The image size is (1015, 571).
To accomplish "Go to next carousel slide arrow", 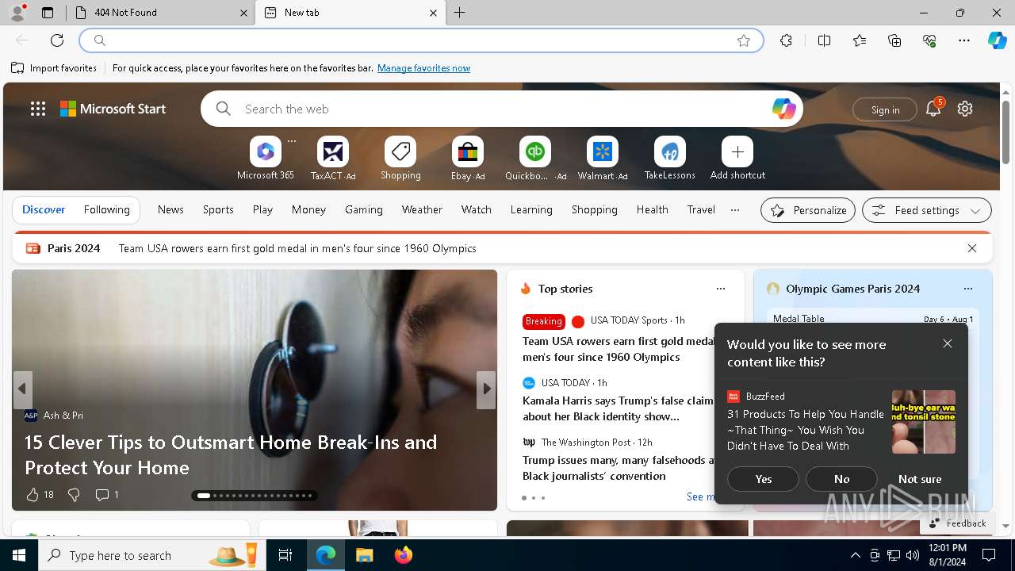I will pos(487,389).
